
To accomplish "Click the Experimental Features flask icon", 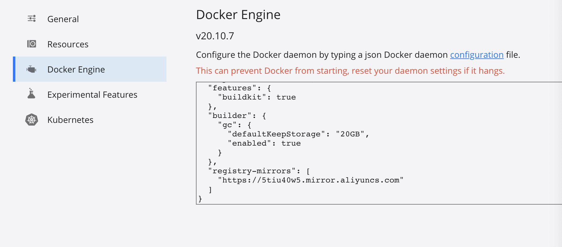I will 31,93.
